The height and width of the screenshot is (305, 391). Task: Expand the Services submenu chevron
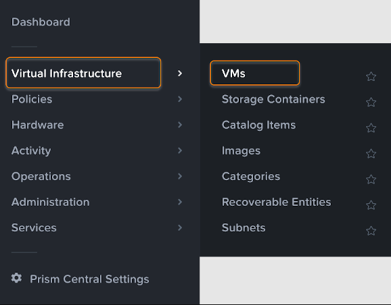(x=180, y=227)
